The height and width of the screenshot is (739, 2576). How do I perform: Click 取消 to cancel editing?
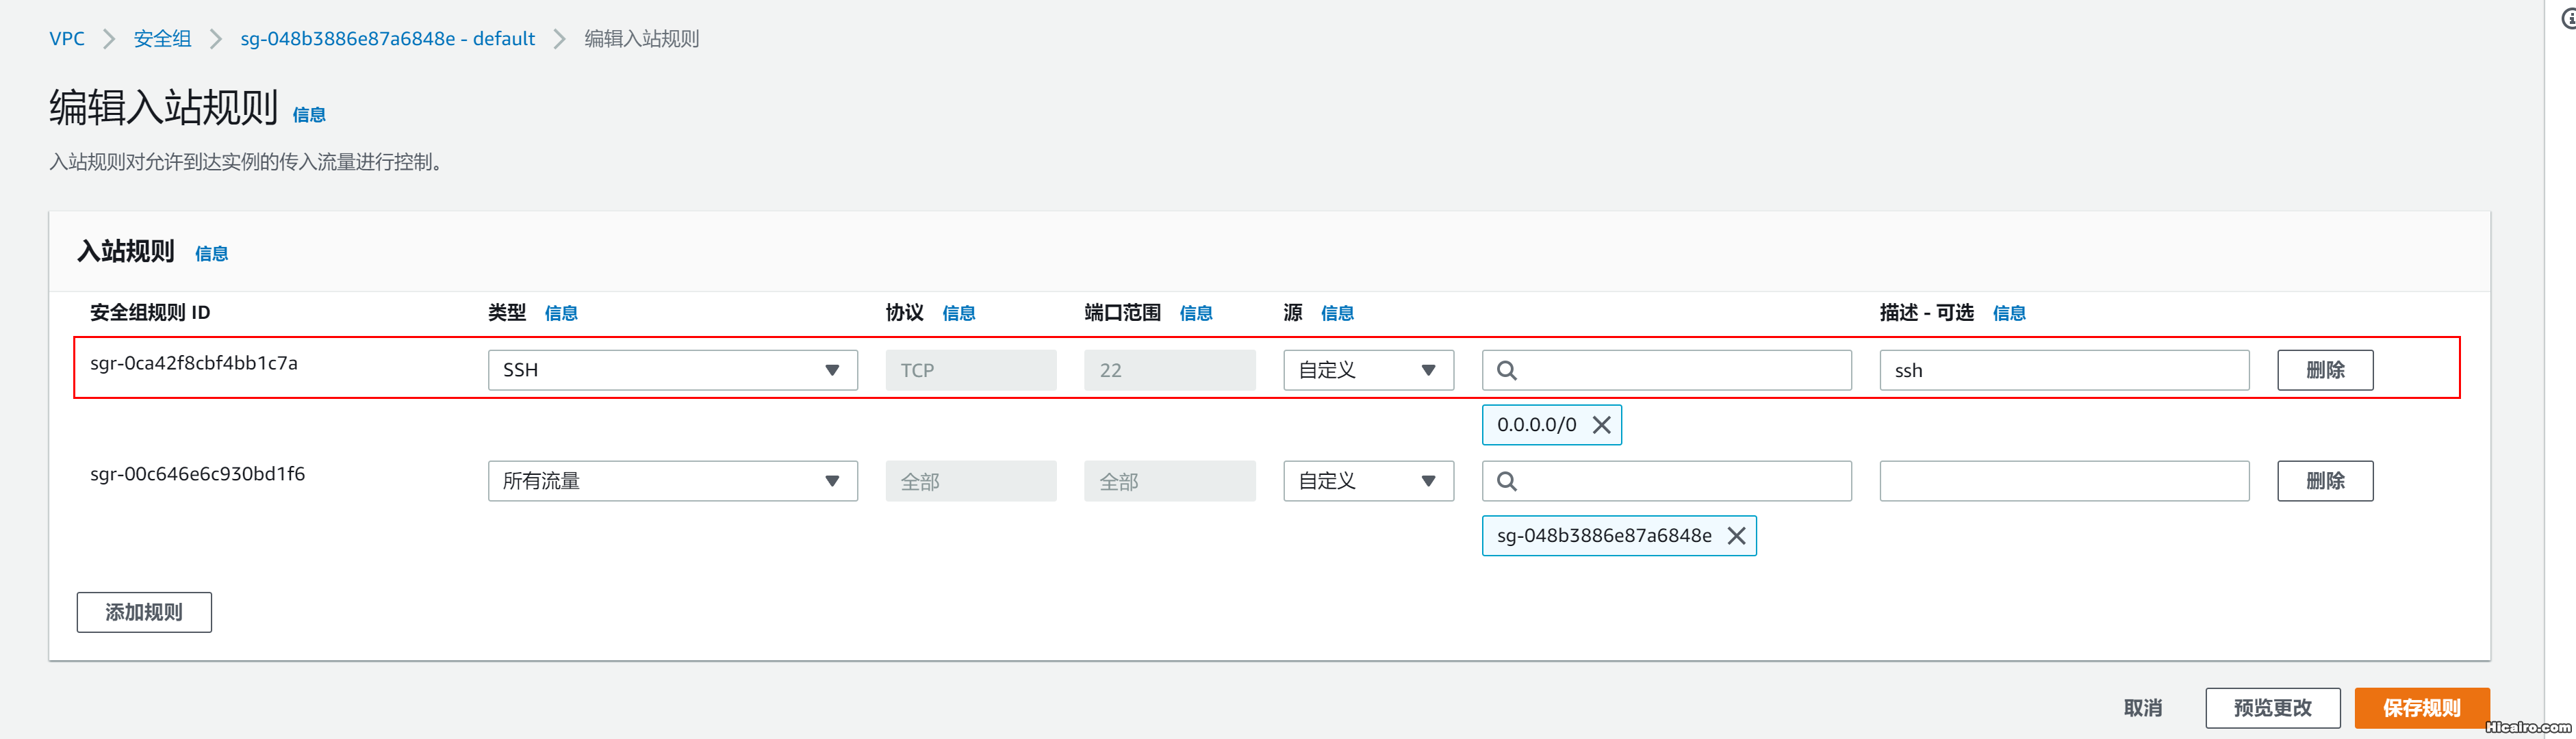pyautogui.click(x=2142, y=708)
